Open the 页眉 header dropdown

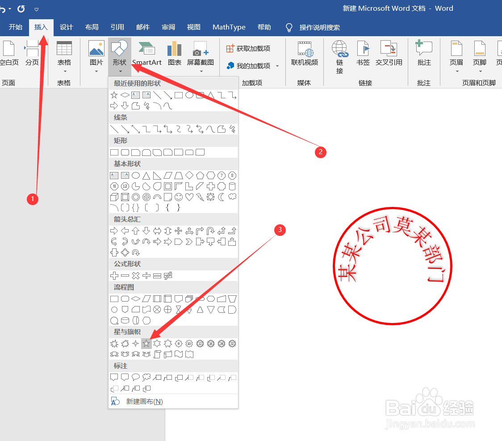coord(456,56)
